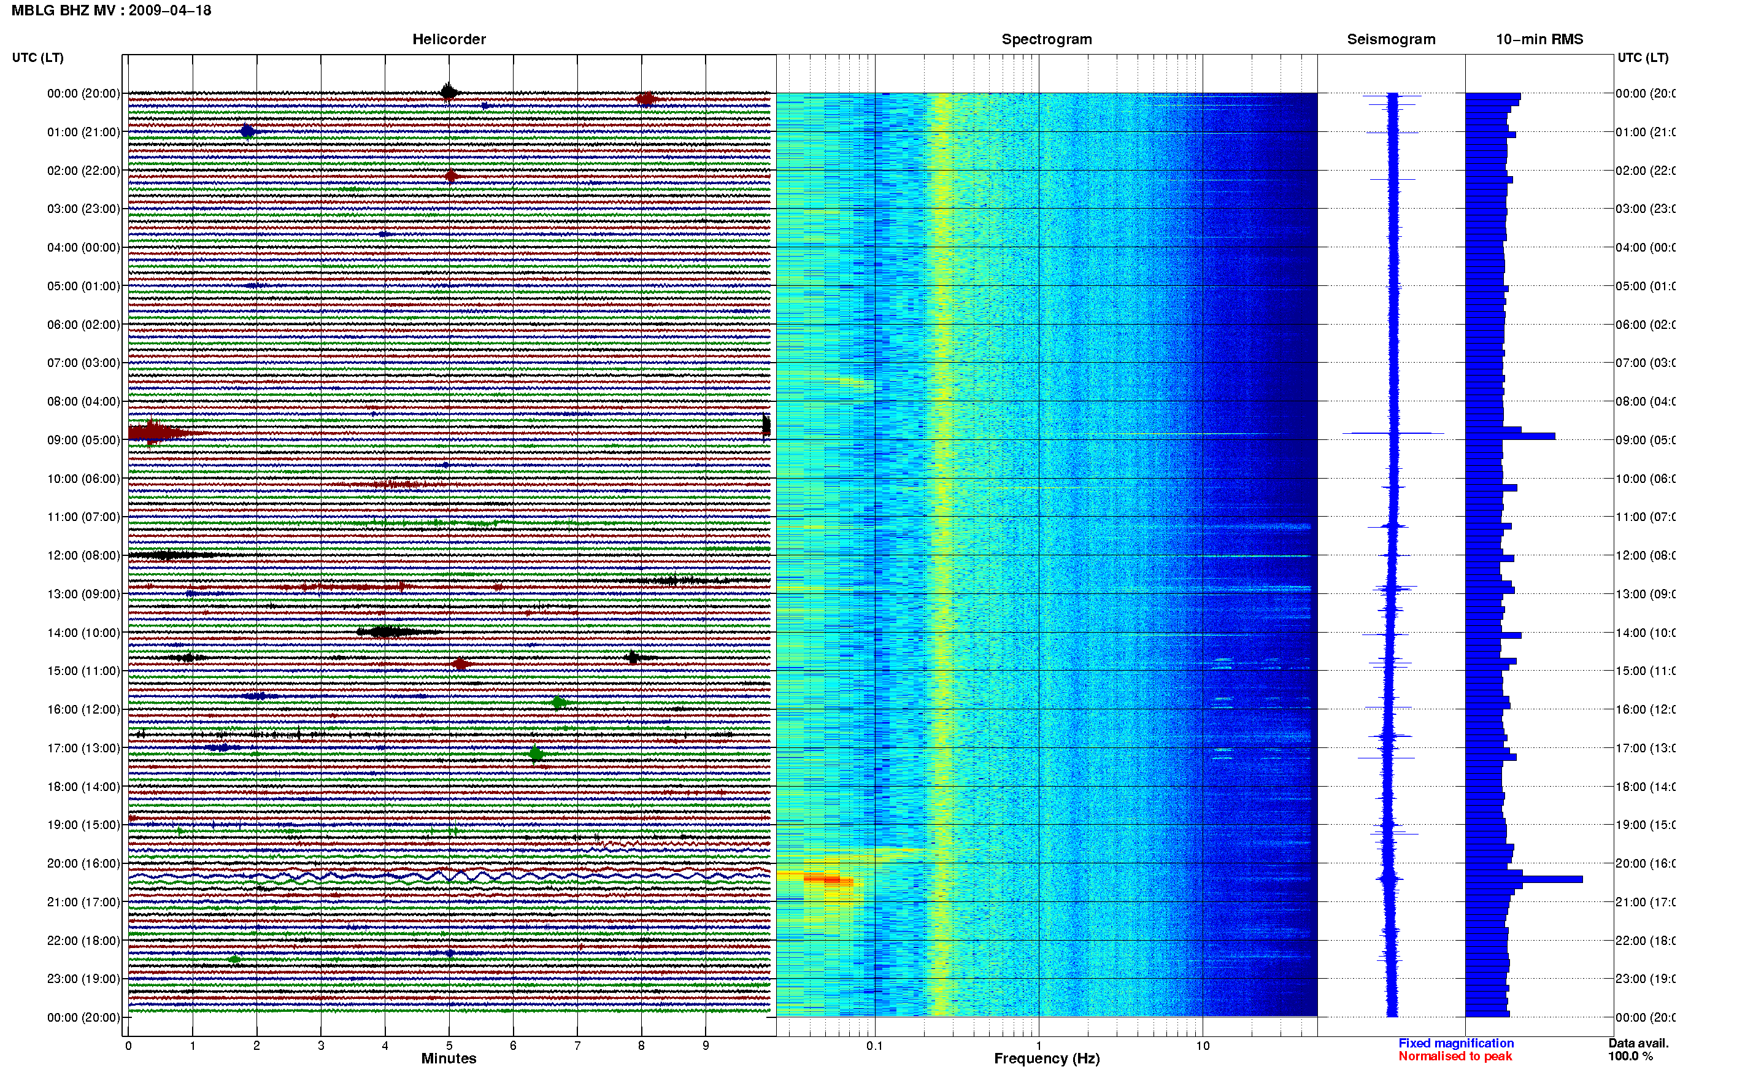Click the black event at minute 5 on top trace

pyautogui.click(x=449, y=91)
